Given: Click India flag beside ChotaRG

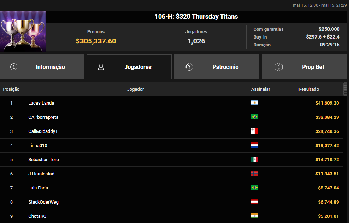Looking at the screenshot, I should [x=254, y=216].
